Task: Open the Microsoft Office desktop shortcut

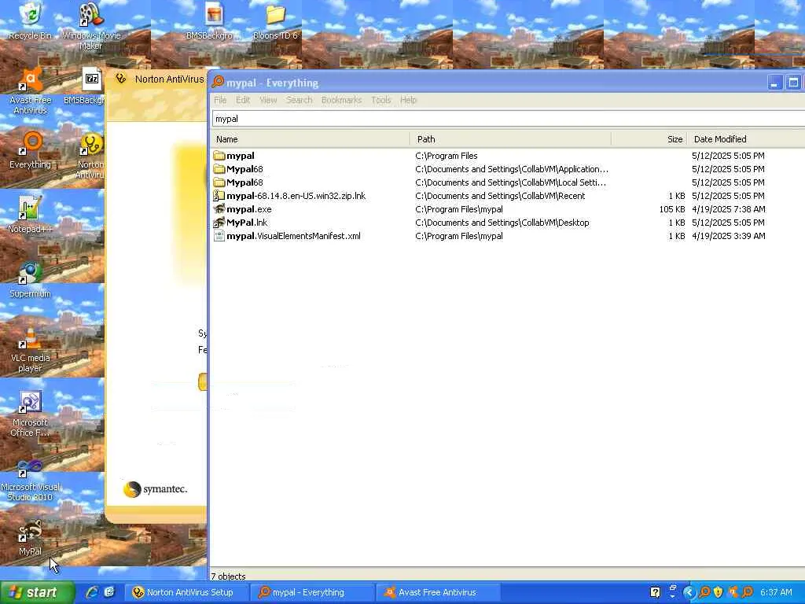Action: 31,414
